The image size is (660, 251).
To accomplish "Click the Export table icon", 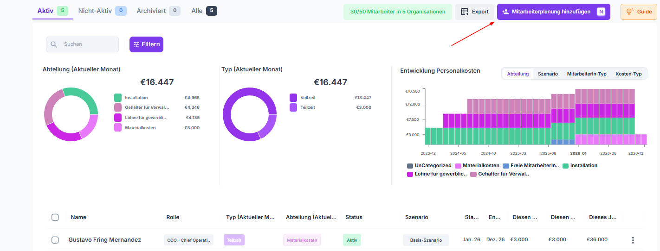I will [x=464, y=12].
